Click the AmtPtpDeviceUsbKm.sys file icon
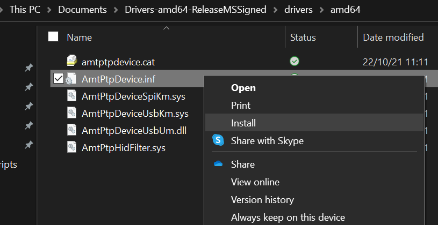This screenshot has width=438, height=225. coord(72,113)
